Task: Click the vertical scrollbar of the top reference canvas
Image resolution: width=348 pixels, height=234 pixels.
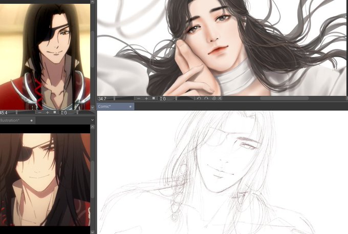Action: (x=93, y=49)
